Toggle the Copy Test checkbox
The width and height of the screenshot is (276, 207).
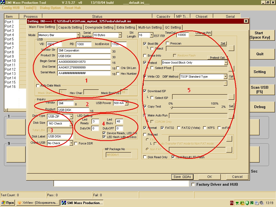145,106
